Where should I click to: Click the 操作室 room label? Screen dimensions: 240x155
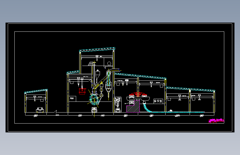click(158, 101)
